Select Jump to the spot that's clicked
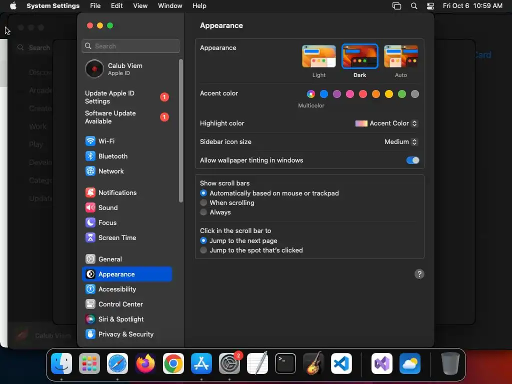This screenshot has width=512, height=384. [x=203, y=250]
